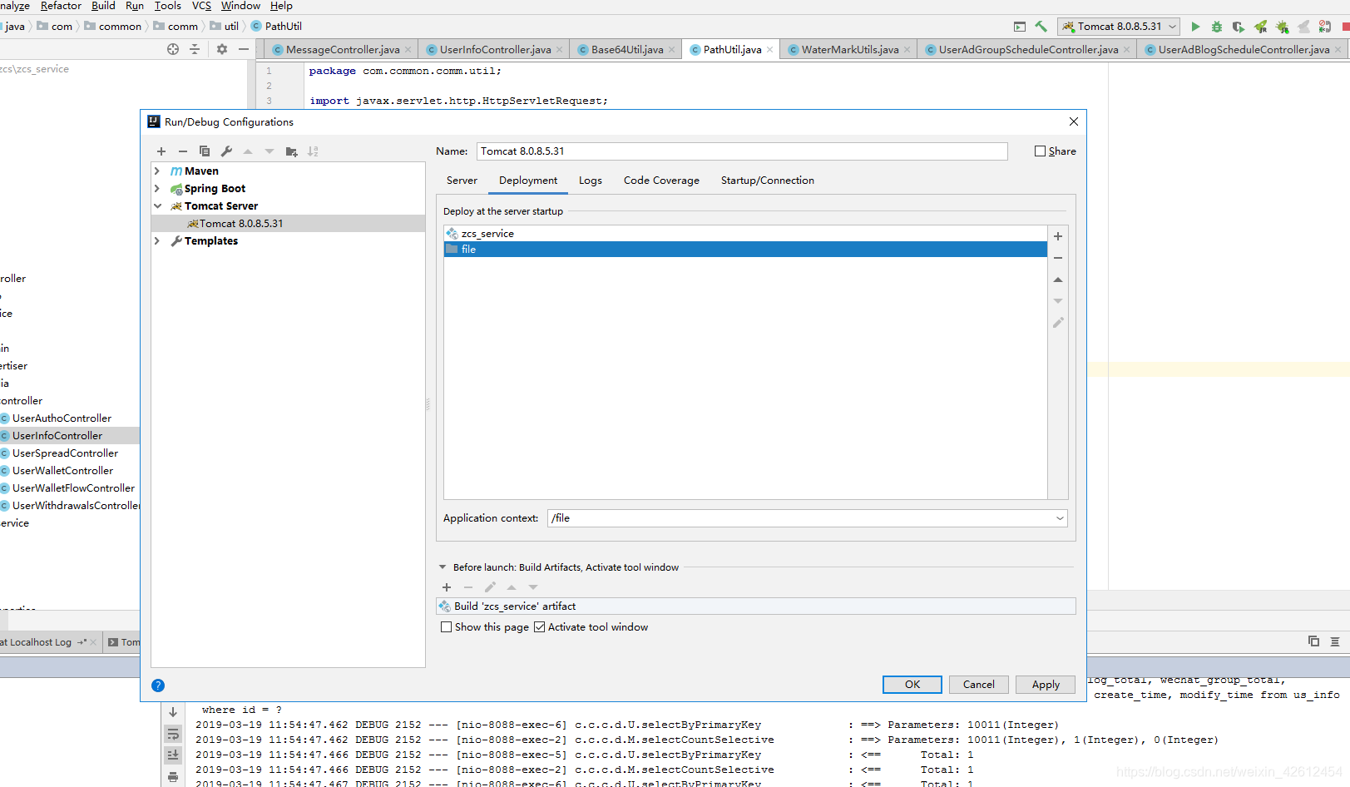This screenshot has width=1350, height=787.
Task: Build project with hammer icon
Action: coord(1041,27)
